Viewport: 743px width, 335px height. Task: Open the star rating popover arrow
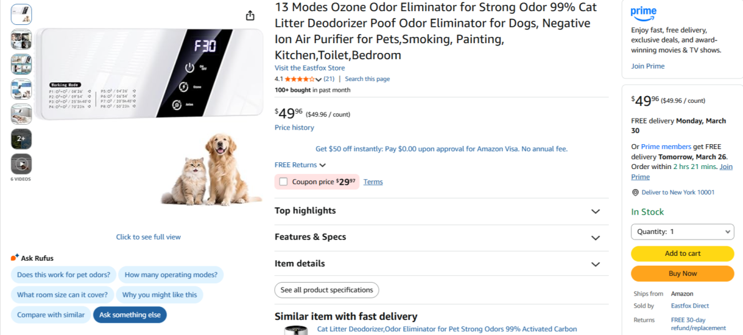[319, 79]
